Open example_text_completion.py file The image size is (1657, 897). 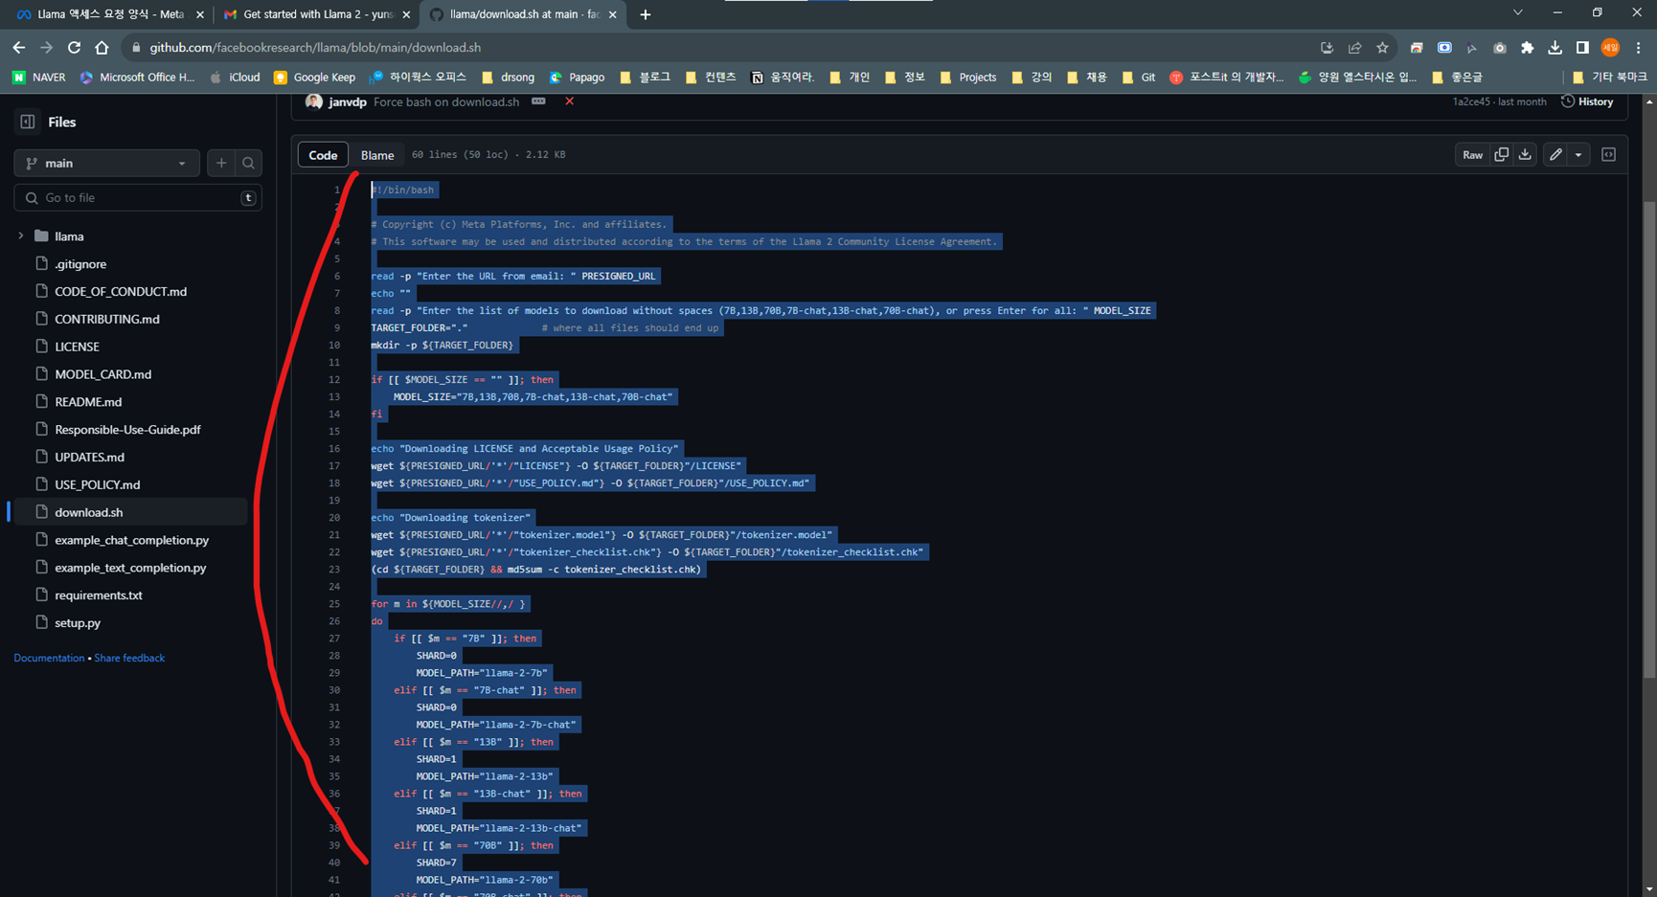[130, 568]
